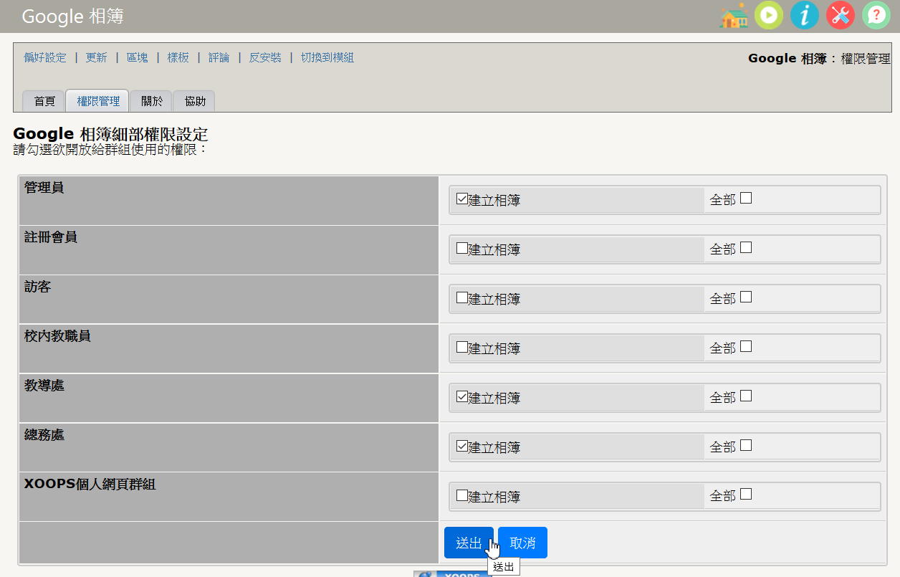Enable 建立相簿 for XOOPS個人網頁群組
Image resolution: width=900 pixels, height=577 pixels.
(x=462, y=495)
